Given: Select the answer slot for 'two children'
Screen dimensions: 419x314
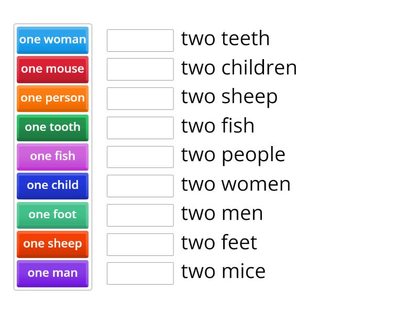Looking at the screenshot, I should click(x=140, y=69).
